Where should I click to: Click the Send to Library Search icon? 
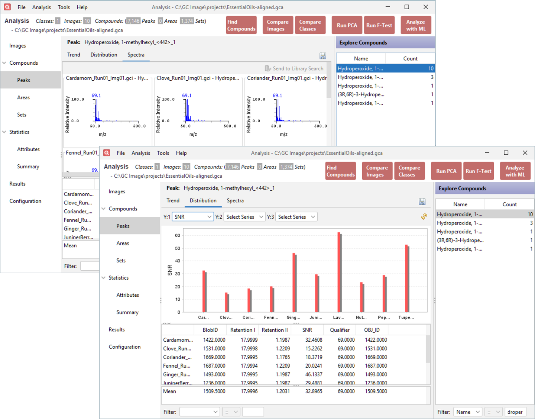pos(268,68)
